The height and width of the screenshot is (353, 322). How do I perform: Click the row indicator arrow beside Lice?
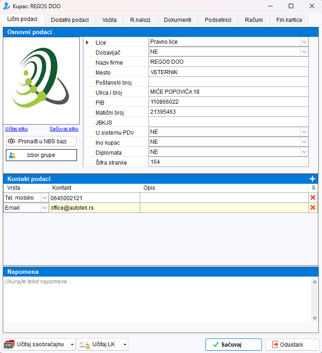tap(87, 43)
